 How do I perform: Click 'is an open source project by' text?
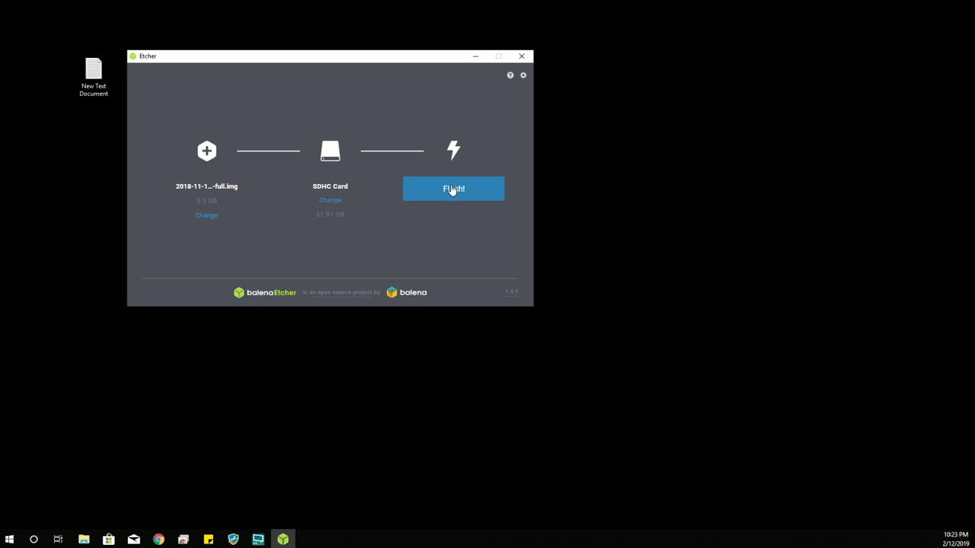[341, 292]
